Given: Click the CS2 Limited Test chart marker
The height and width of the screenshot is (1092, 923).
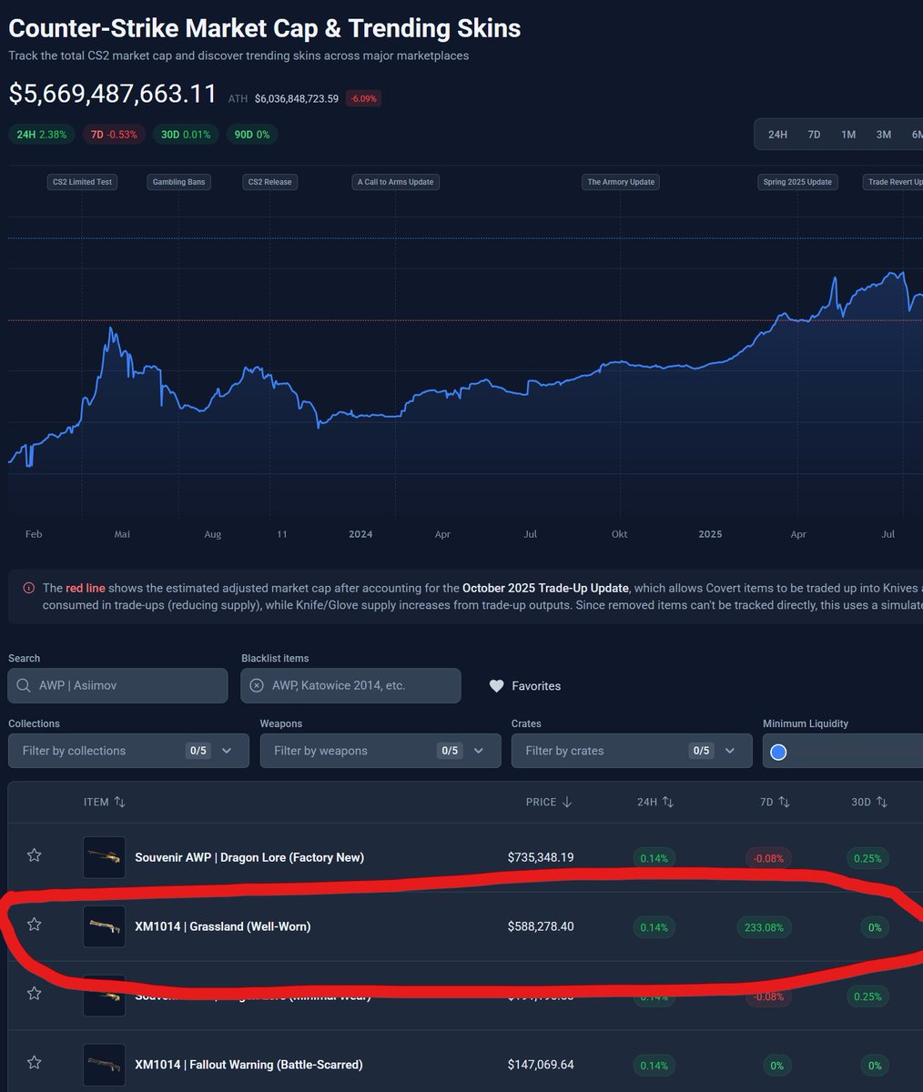Looking at the screenshot, I should (82, 182).
